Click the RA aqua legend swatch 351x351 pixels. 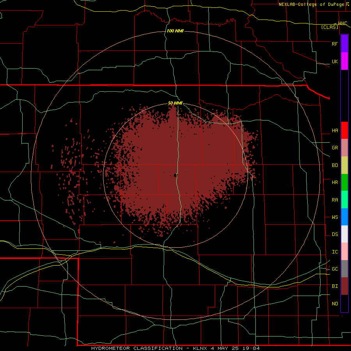[x=344, y=200]
